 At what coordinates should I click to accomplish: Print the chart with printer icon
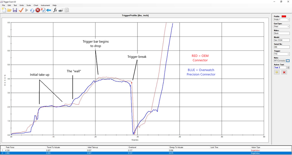[x=61, y=10]
